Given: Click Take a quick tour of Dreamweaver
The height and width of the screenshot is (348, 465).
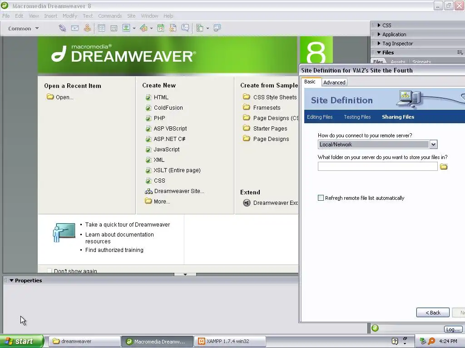Looking at the screenshot, I should pyautogui.click(x=128, y=225).
